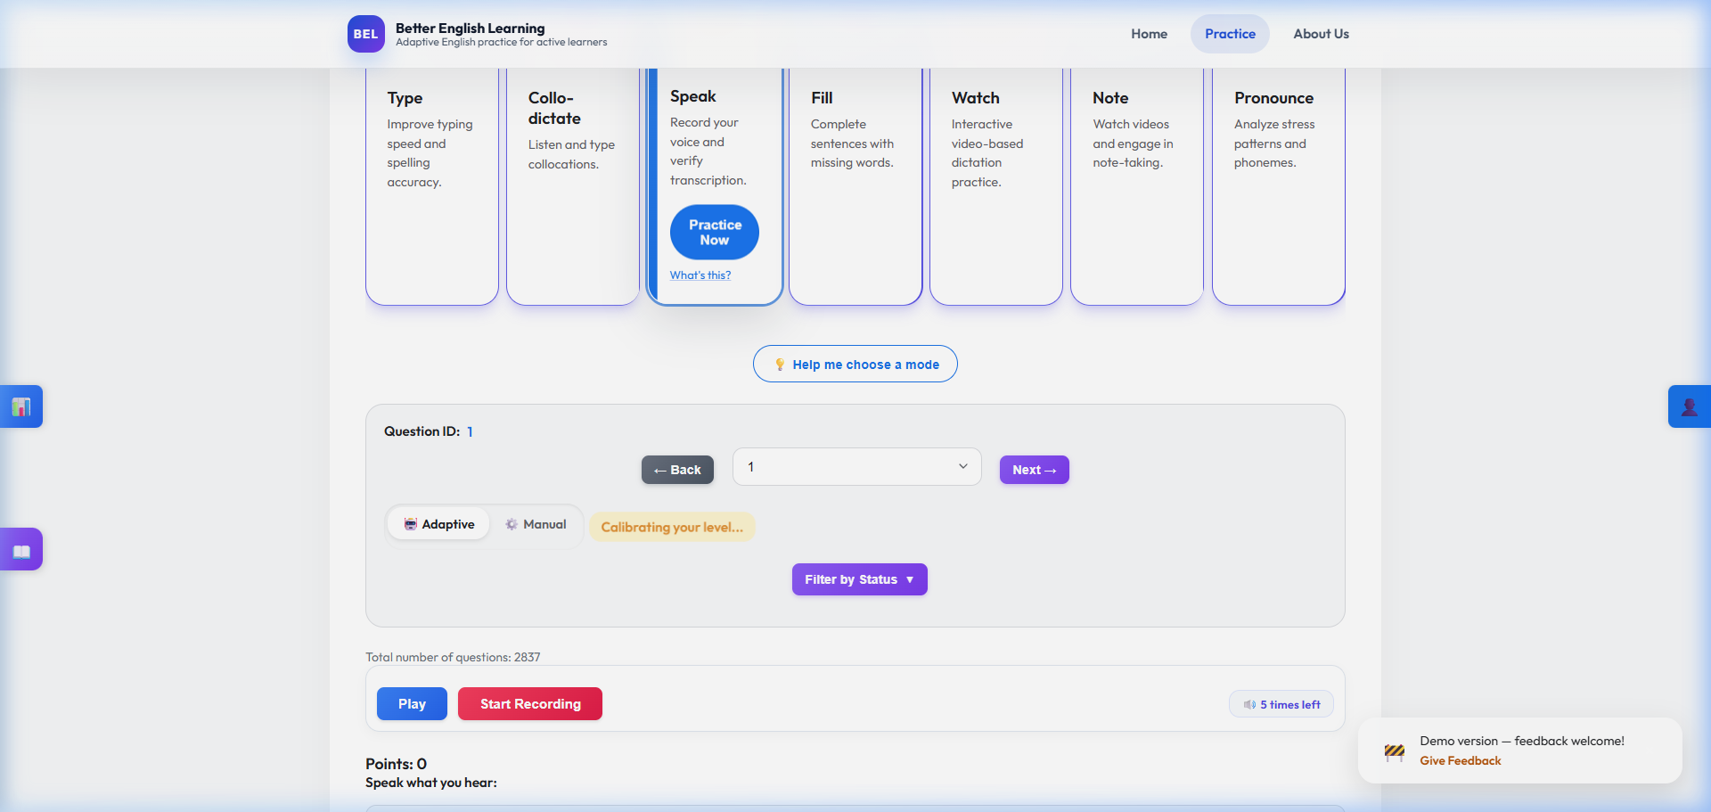Click the 5 times left counter
Screen dimensions: 1711x812
tap(1281, 705)
